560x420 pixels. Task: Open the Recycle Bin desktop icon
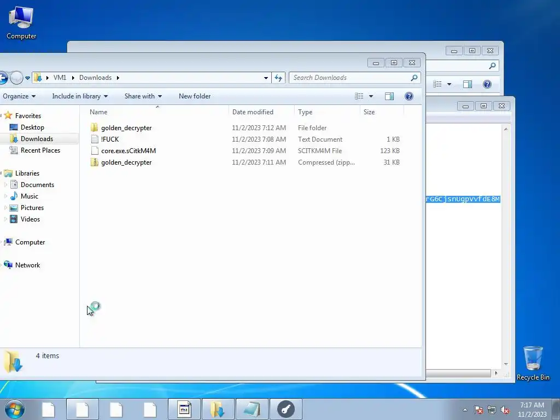[533, 363]
